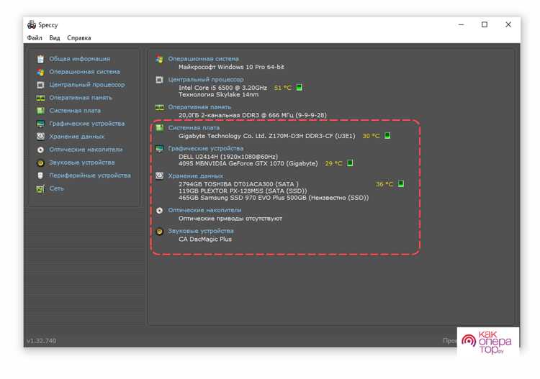Image resolution: width=540 pixels, height=379 pixels.
Task: Click the Оперативная память sidebar icon
Action: point(40,98)
